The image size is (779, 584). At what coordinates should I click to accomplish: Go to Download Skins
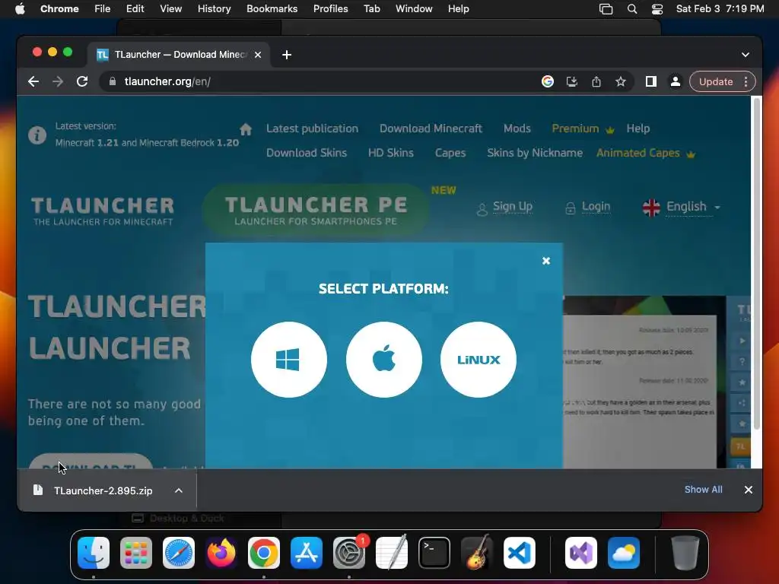pos(307,153)
